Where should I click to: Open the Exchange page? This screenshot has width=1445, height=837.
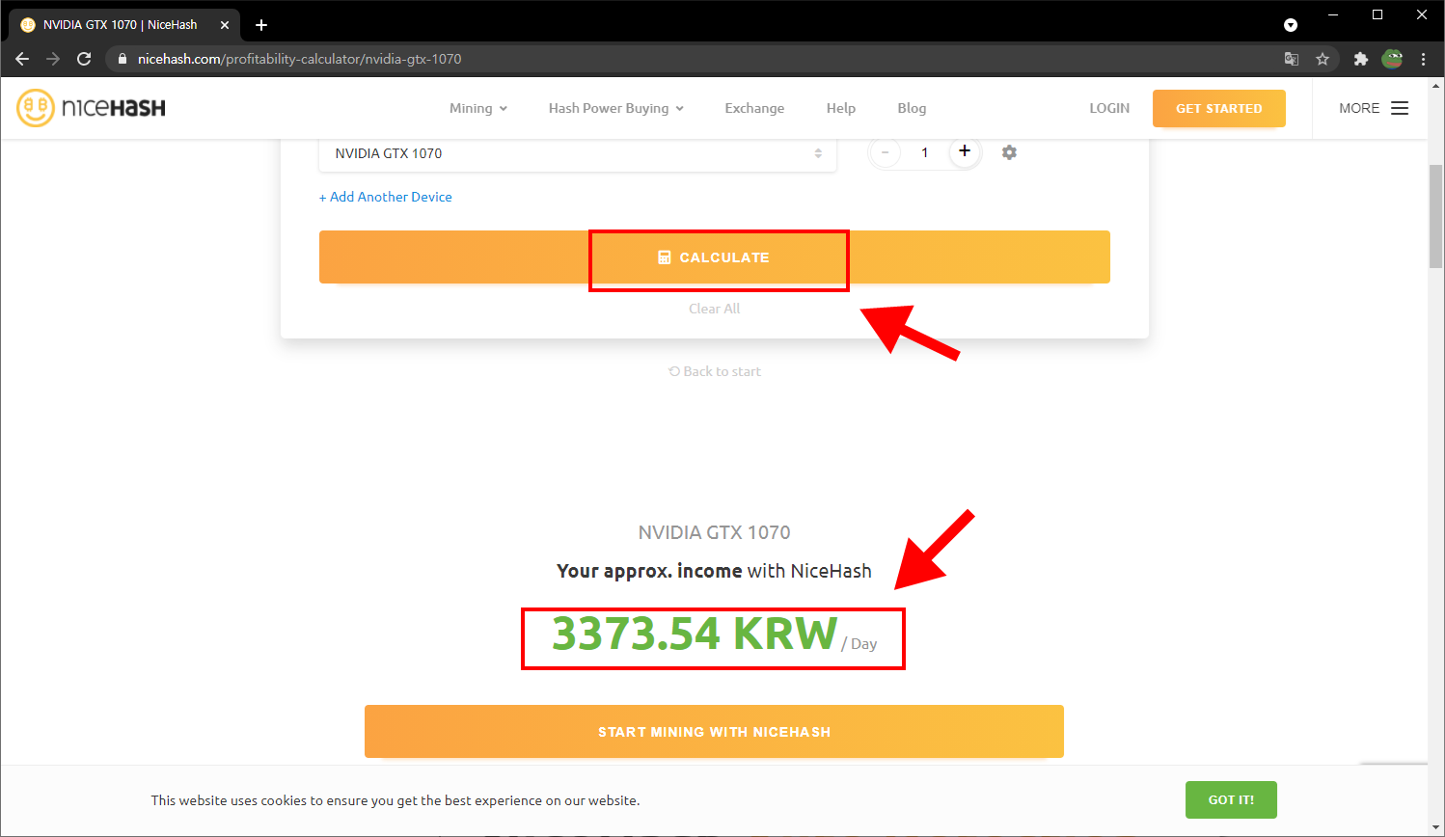[754, 108]
